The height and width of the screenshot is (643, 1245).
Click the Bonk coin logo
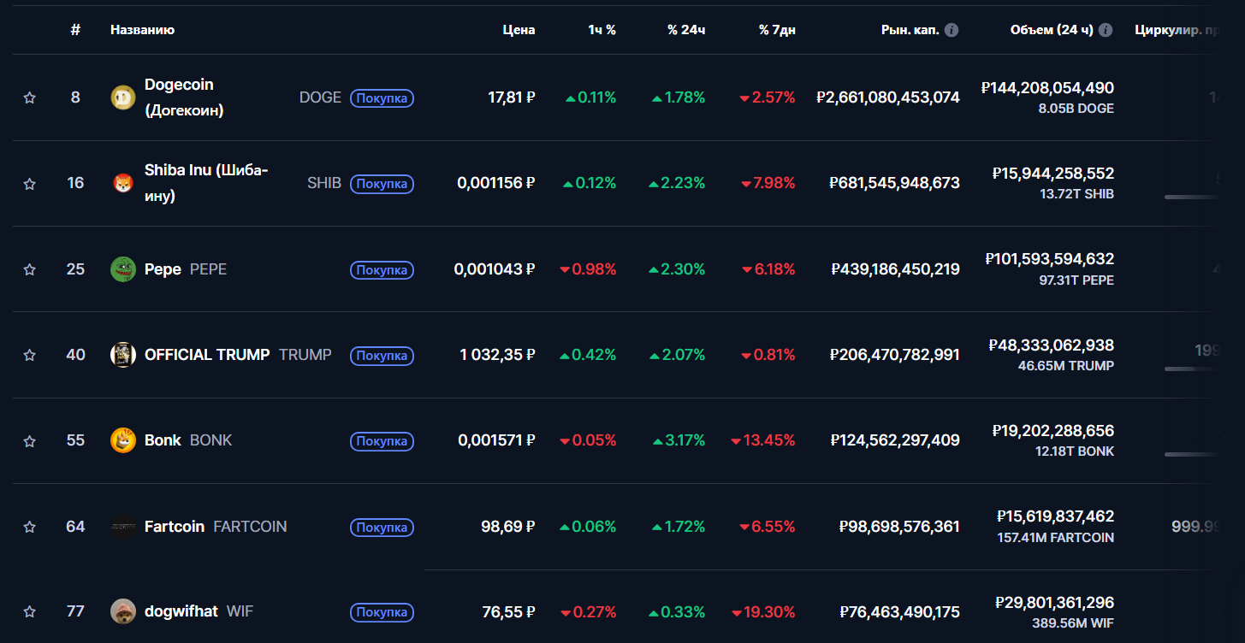[x=123, y=440]
